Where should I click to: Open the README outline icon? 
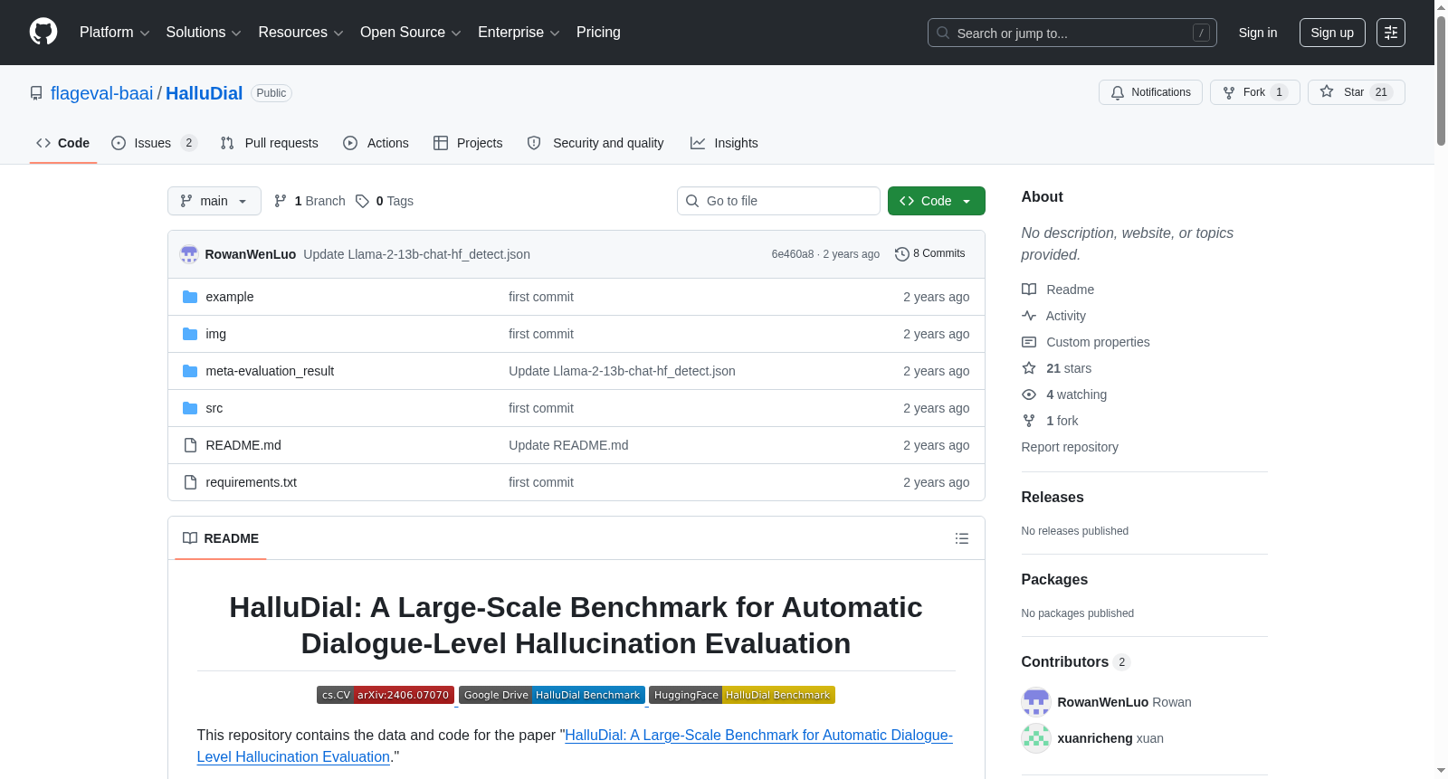962,538
